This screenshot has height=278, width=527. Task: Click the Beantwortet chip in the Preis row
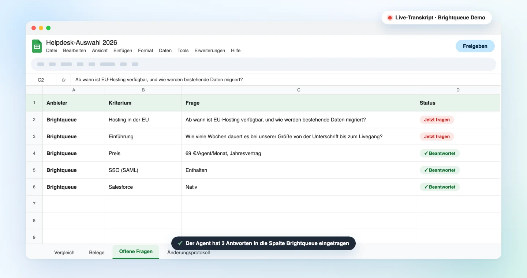tap(440, 153)
